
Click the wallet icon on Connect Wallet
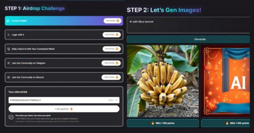[x=8, y=21]
